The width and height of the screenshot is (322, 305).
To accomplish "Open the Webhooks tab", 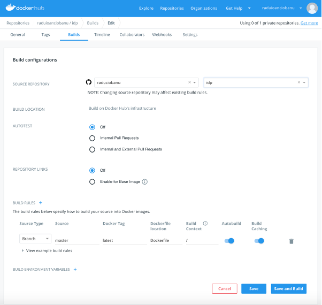I will 162,34.
